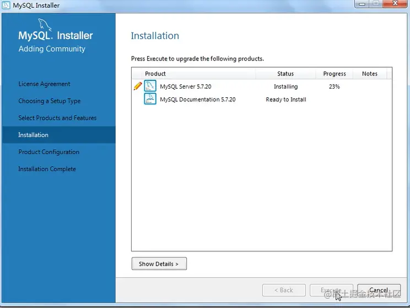The image size is (410, 308).
Task: Click the MySQL dolphin logo in sidebar
Action: tap(45, 25)
